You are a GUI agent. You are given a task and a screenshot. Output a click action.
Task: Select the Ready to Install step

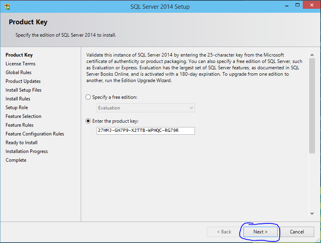pyautogui.click(x=21, y=143)
